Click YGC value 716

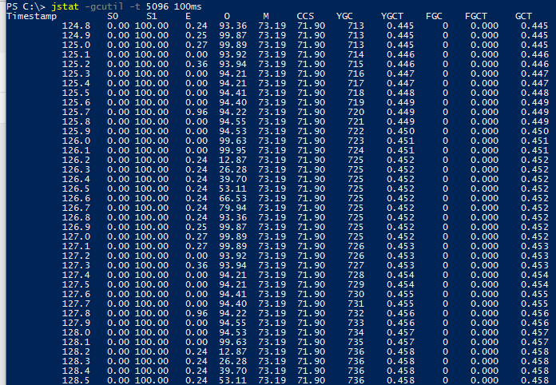(355, 73)
